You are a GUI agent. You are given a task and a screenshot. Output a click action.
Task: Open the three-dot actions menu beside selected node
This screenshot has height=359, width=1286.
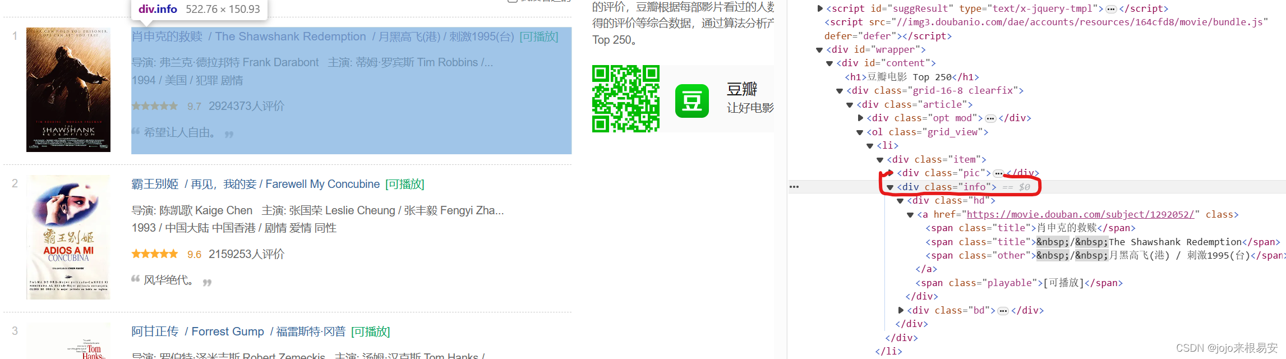(x=794, y=187)
